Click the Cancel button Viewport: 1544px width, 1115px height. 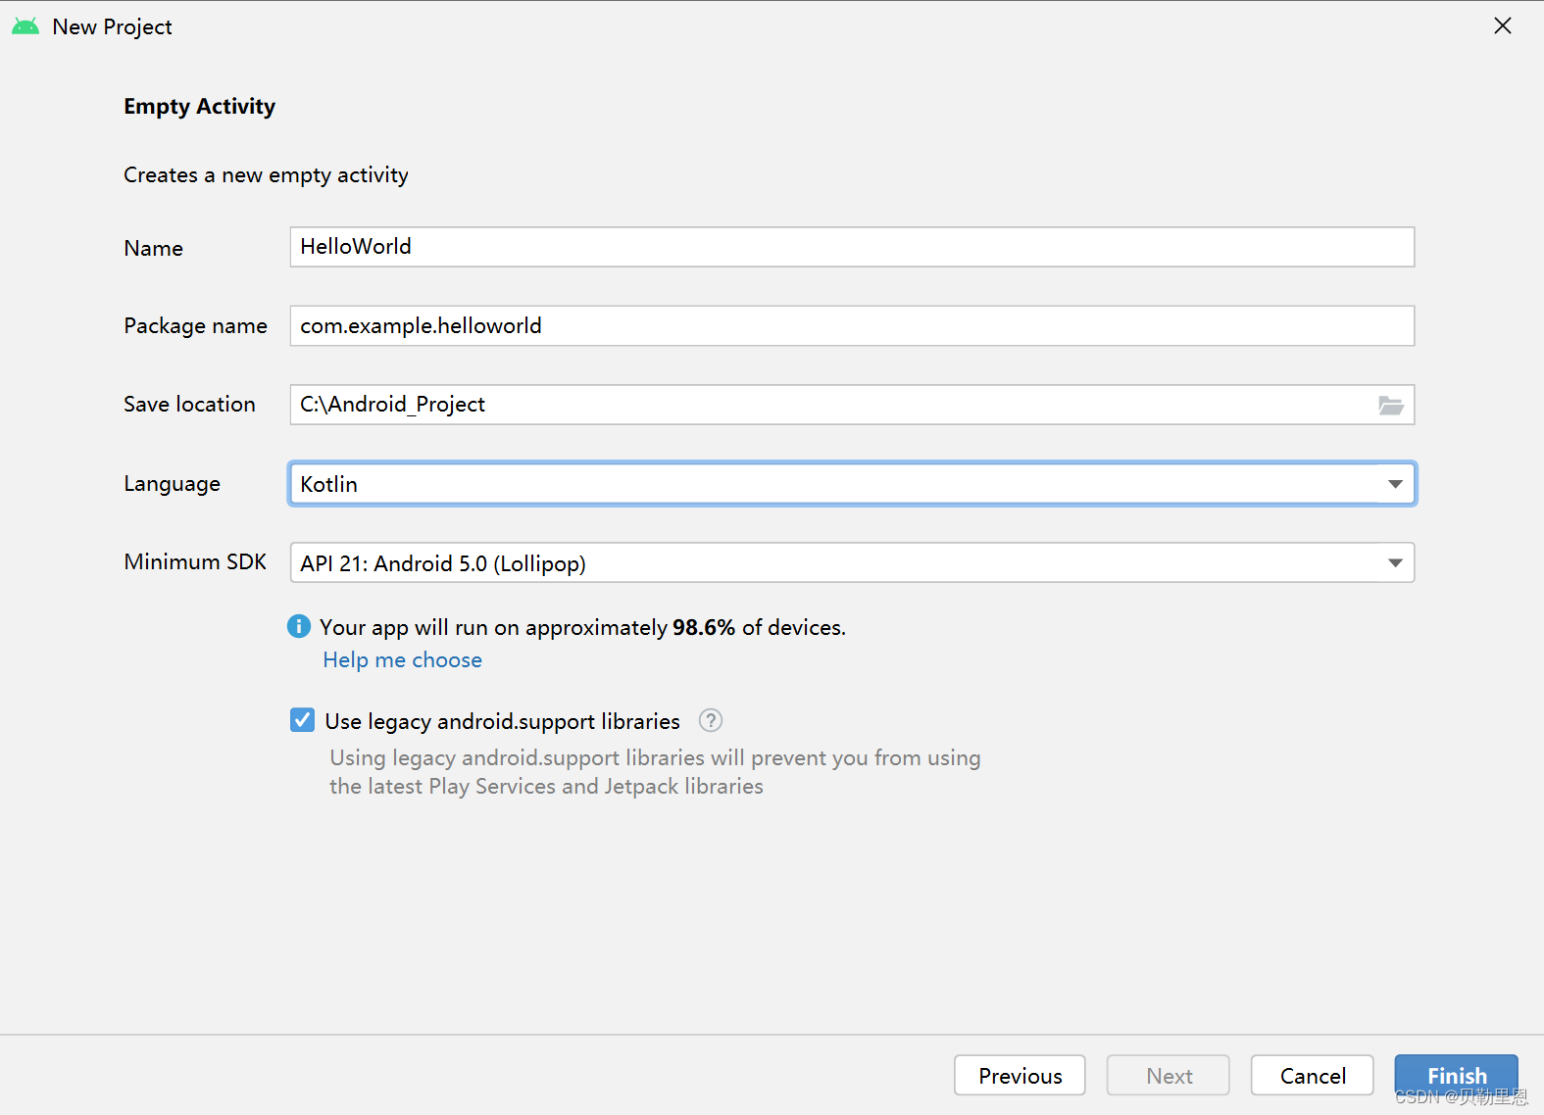(x=1312, y=1075)
